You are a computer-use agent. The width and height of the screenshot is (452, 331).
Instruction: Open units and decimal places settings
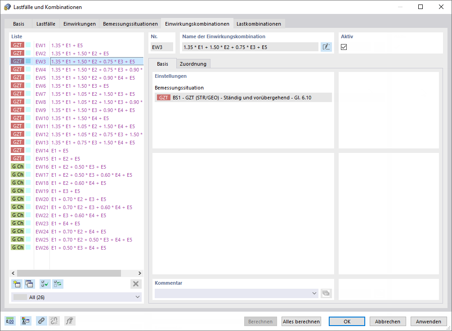[x=10, y=321]
